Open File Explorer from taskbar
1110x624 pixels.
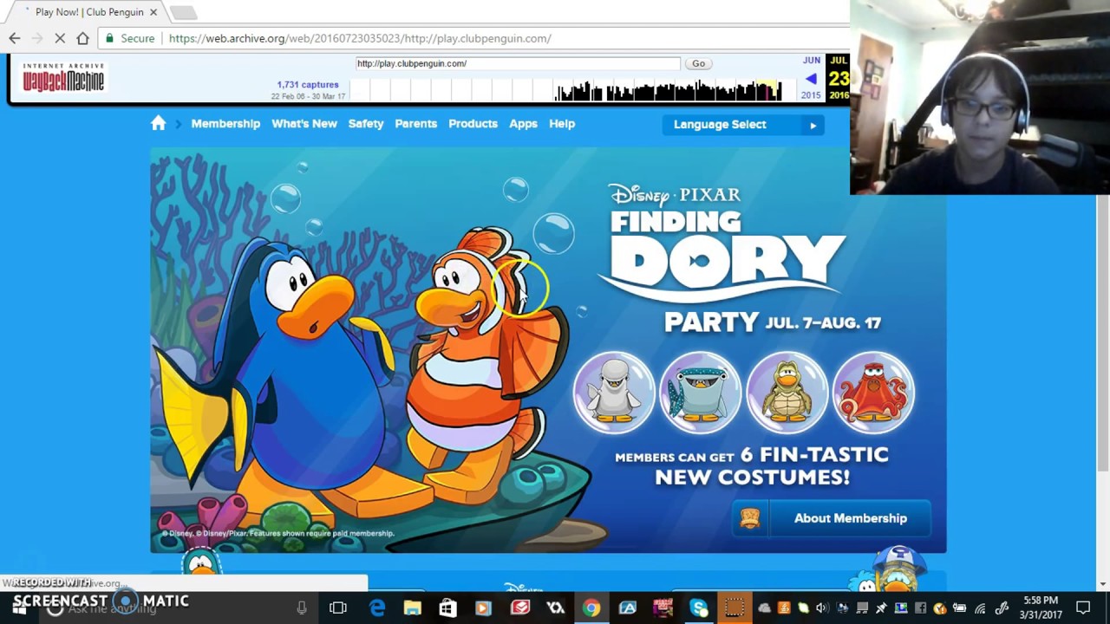point(413,608)
